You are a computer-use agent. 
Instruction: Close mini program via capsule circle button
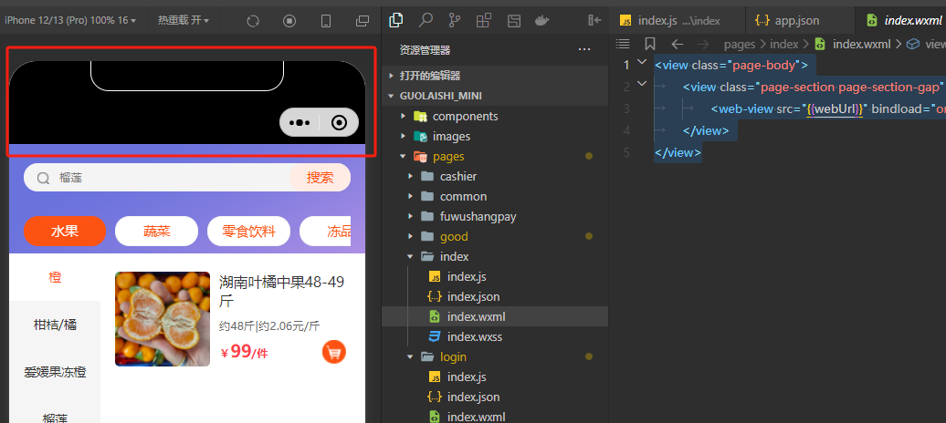(x=340, y=123)
